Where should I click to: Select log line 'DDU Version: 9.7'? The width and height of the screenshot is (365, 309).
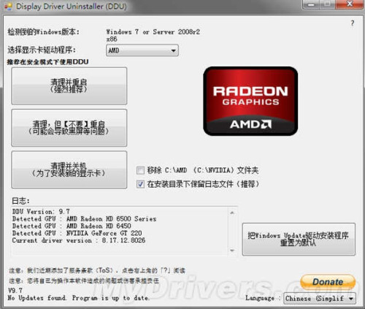(41, 211)
